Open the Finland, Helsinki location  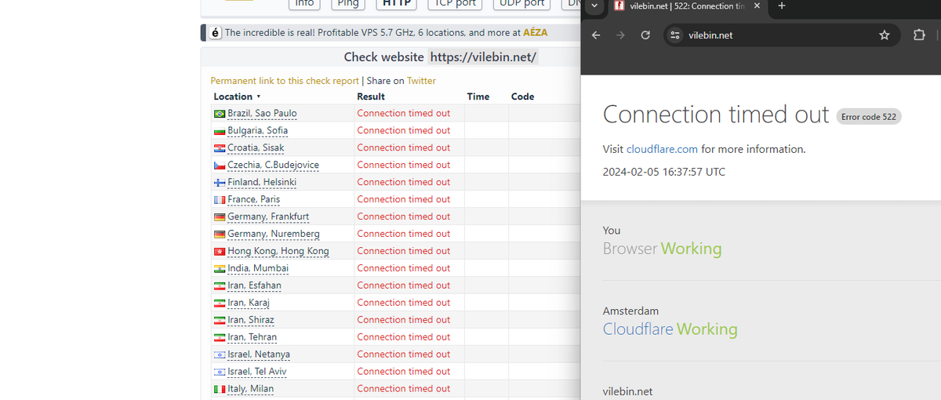262,182
